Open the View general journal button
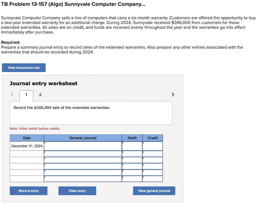This screenshot has width=264, height=208. (x=154, y=191)
